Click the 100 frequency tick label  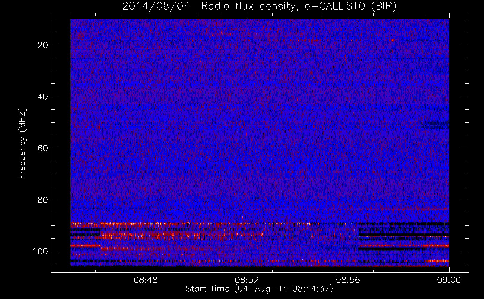click(40, 251)
